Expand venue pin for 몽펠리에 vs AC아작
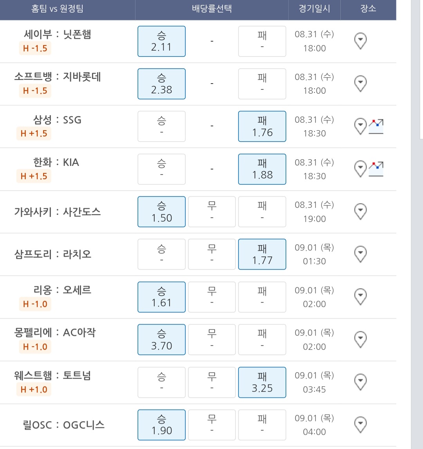This screenshot has width=423, height=449. click(360, 339)
